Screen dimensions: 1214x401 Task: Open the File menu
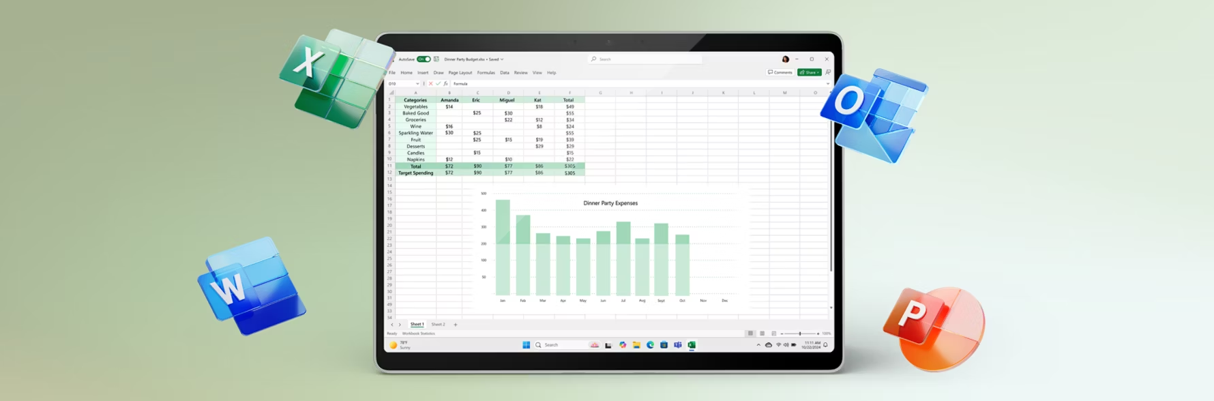pyautogui.click(x=392, y=72)
